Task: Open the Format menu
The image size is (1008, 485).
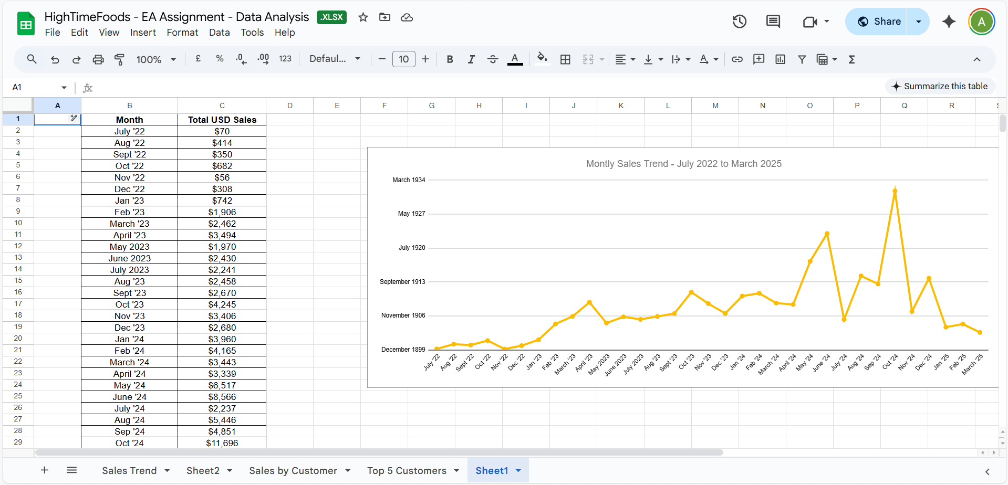Action: [182, 33]
